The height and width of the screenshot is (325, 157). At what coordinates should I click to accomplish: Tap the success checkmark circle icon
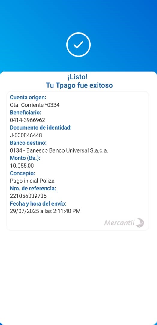(78, 45)
